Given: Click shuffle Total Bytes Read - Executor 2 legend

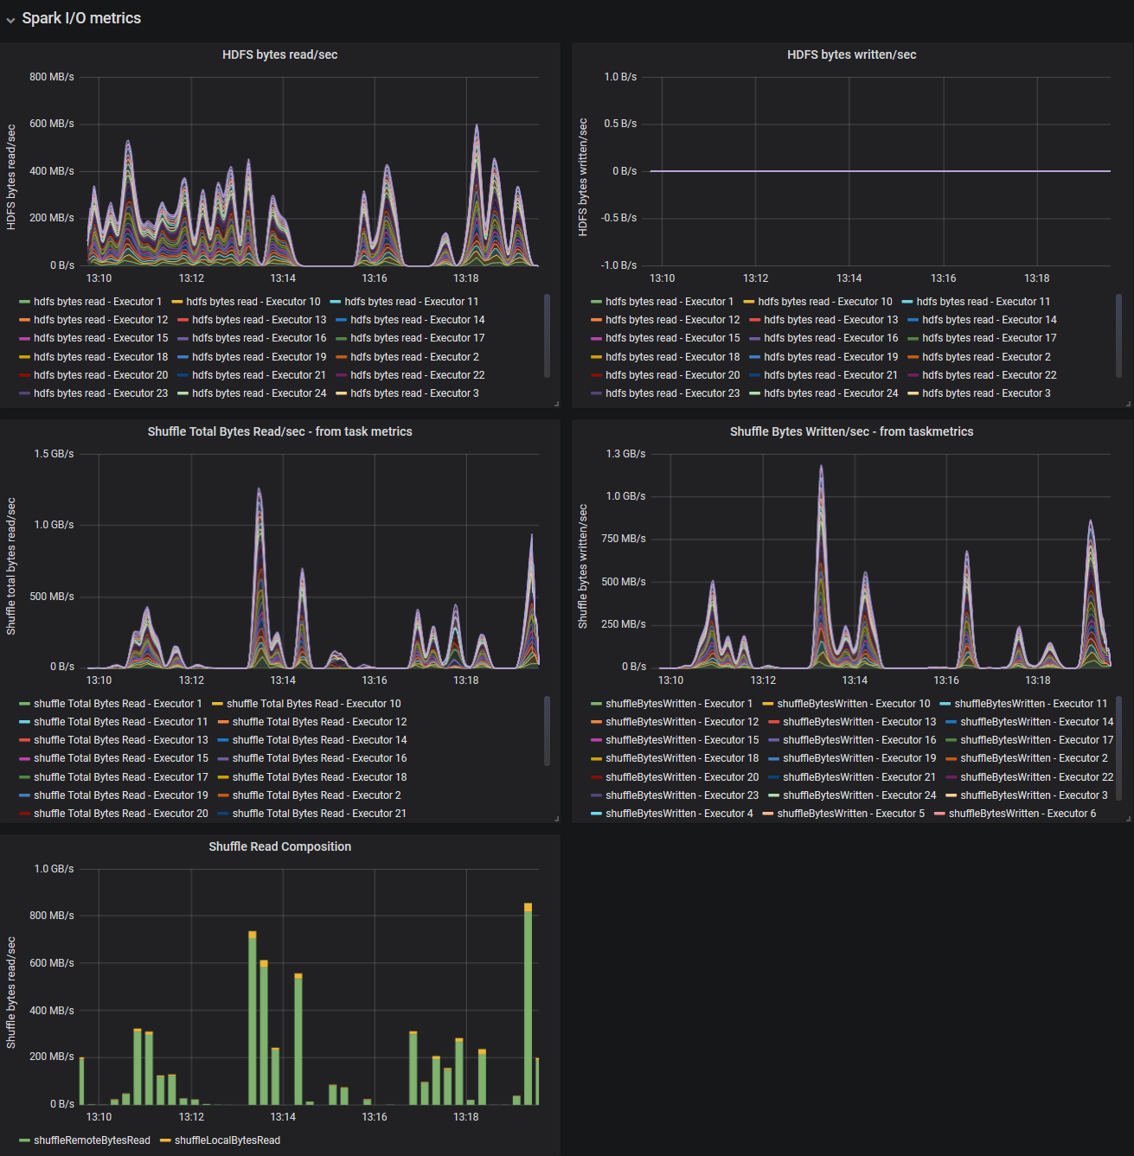Looking at the screenshot, I should click(317, 795).
